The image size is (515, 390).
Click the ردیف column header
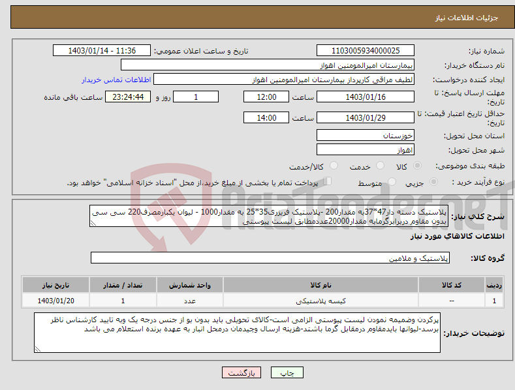tap(494, 285)
